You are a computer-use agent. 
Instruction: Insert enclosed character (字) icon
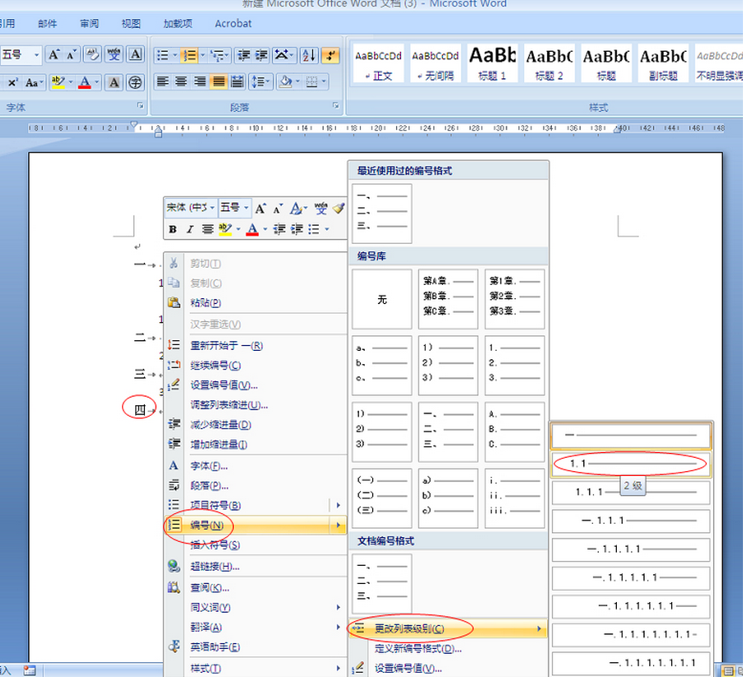[136, 82]
